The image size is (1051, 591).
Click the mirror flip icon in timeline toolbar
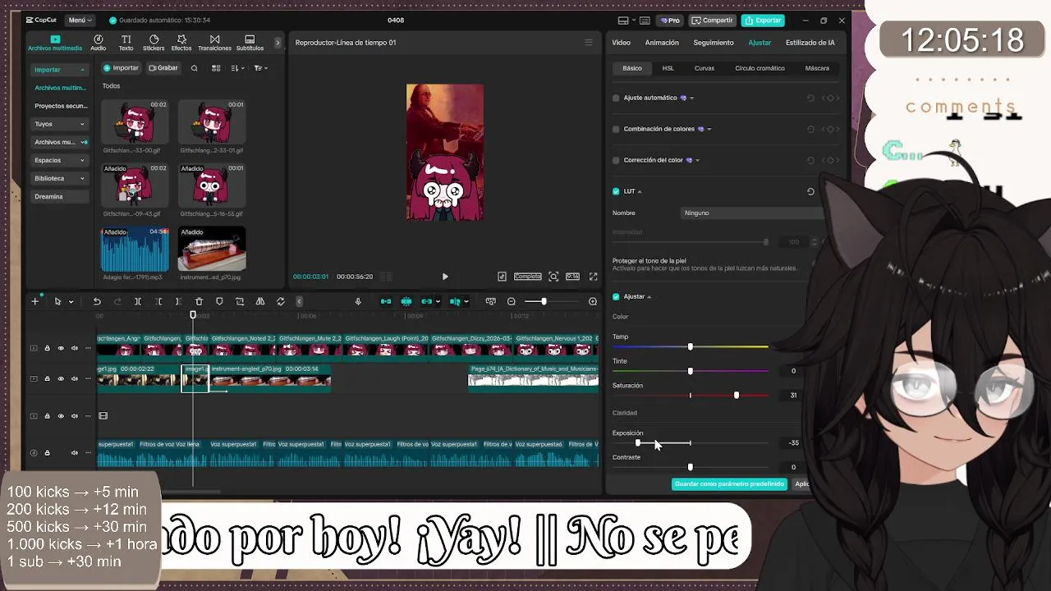click(x=260, y=301)
